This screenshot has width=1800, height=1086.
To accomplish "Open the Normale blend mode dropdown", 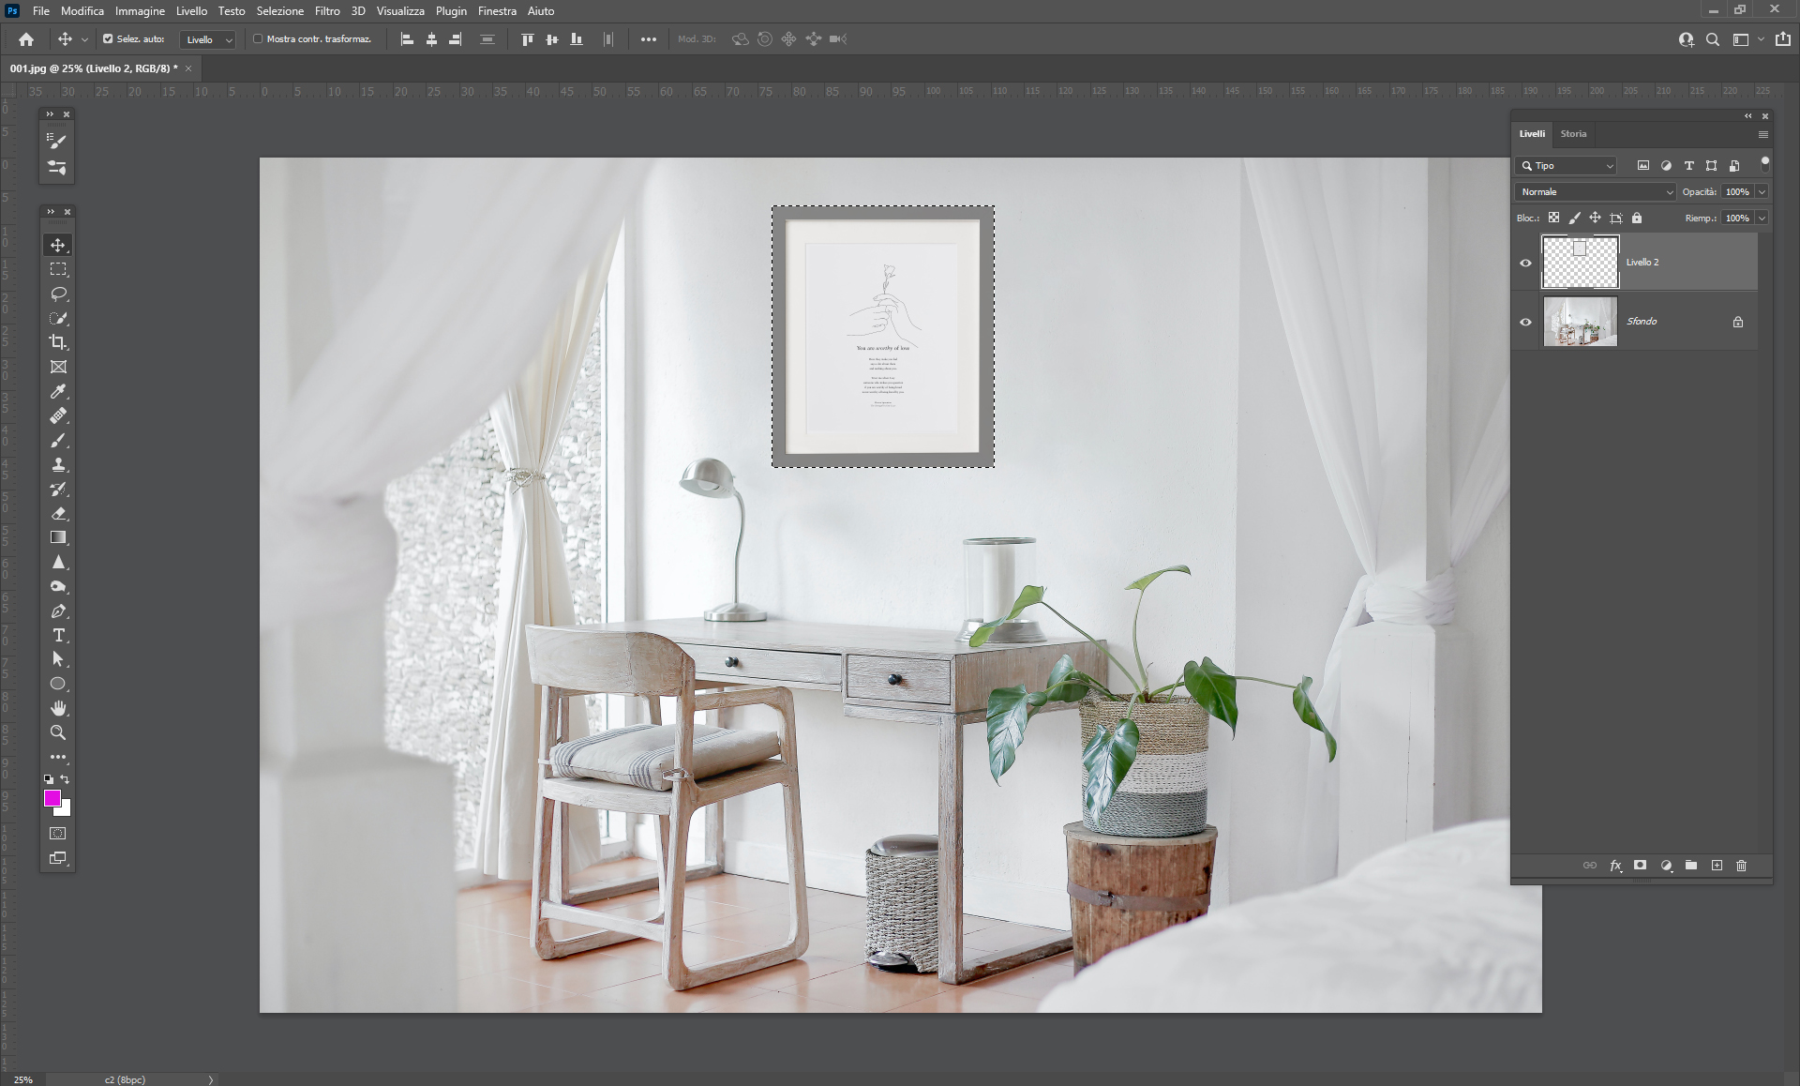I will coord(1595,191).
